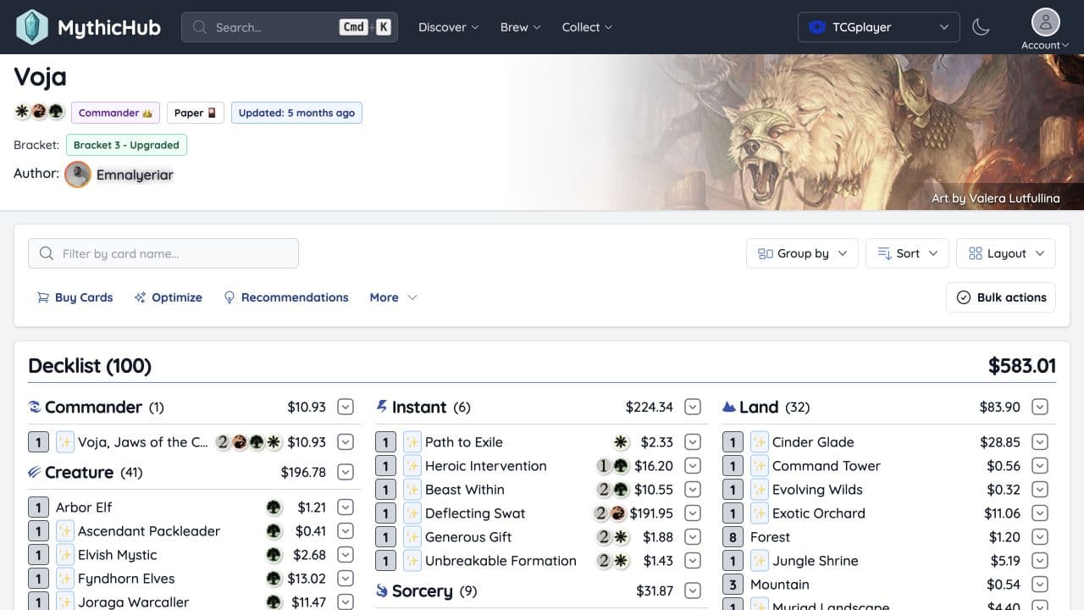Enable Bulk actions
The width and height of the screenshot is (1084, 610).
[1001, 297]
